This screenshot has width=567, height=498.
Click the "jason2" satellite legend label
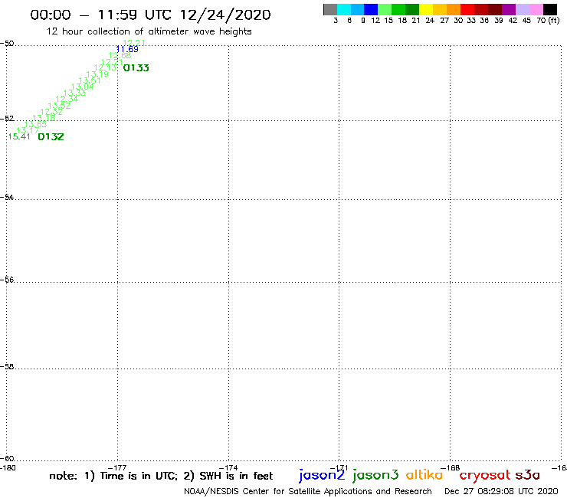(x=322, y=475)
